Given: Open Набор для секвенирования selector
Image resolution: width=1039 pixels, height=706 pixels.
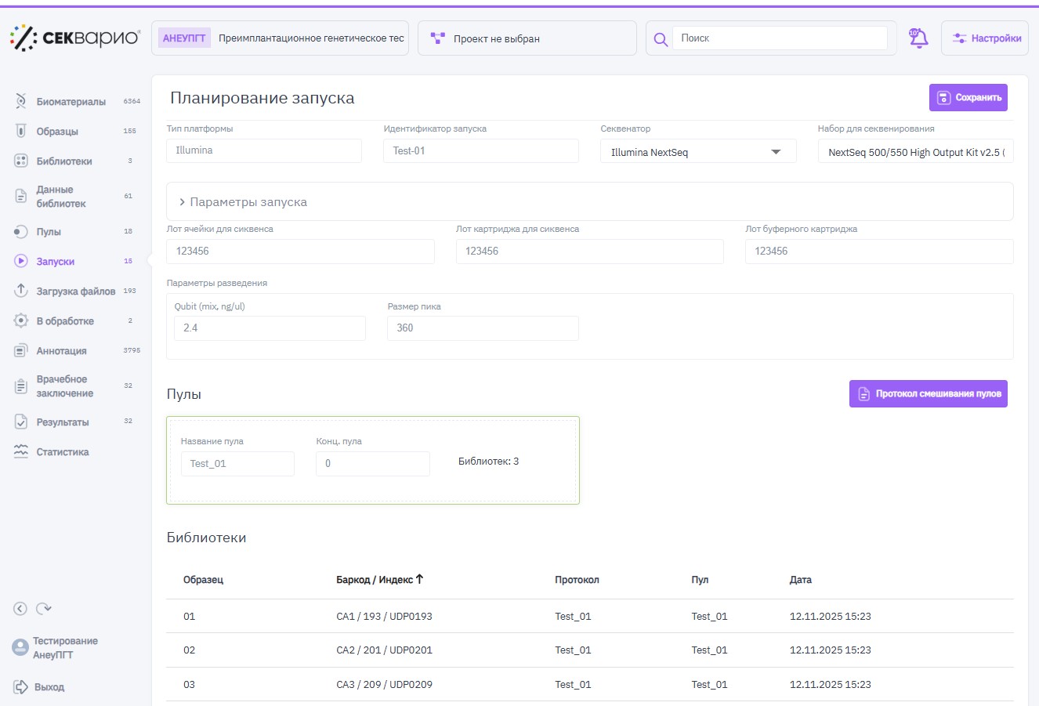Looking at the screenshot, I should coord(914,152).
